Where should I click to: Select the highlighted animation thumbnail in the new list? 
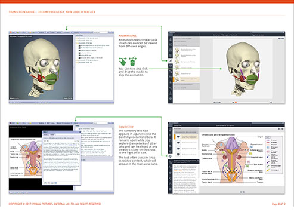pos(177,79)
